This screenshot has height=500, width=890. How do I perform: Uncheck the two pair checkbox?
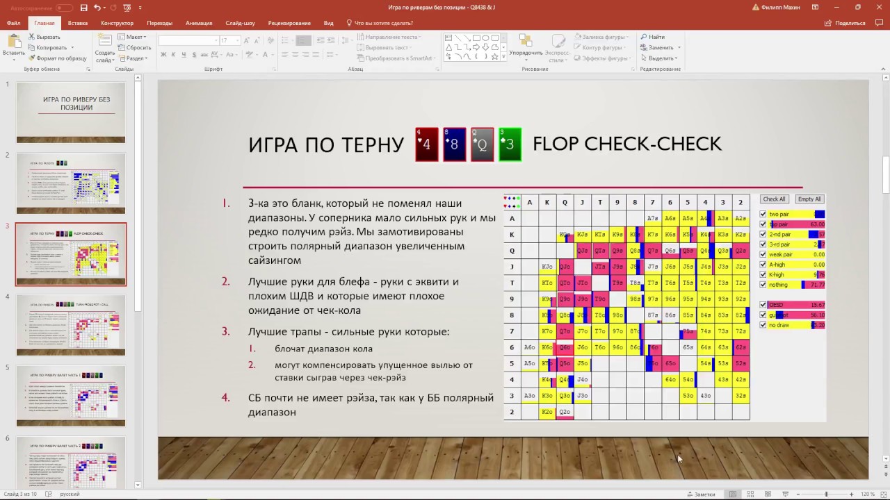point(763,215)
